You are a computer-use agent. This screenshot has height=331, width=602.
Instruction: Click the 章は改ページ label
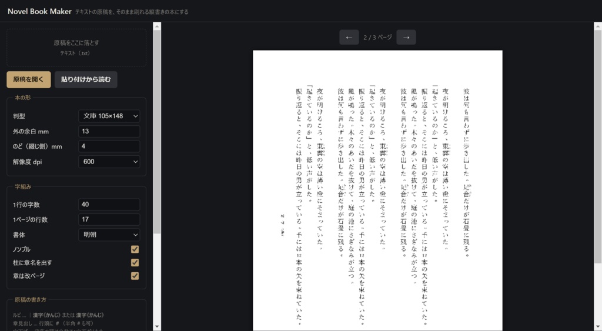point(29,276)
